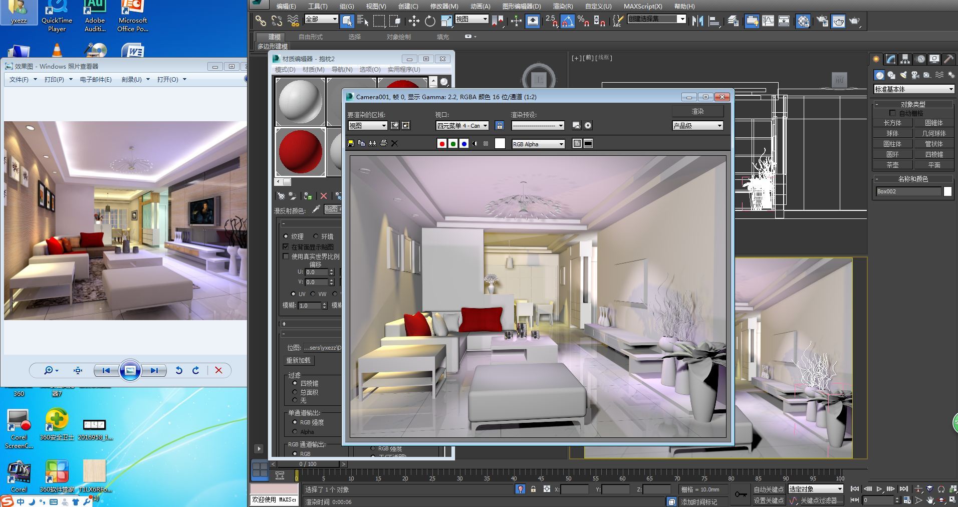The width and height of the screenshot is (958, 507).
Task: Open Render Setup teapot icon
Action: click(822, 21)
